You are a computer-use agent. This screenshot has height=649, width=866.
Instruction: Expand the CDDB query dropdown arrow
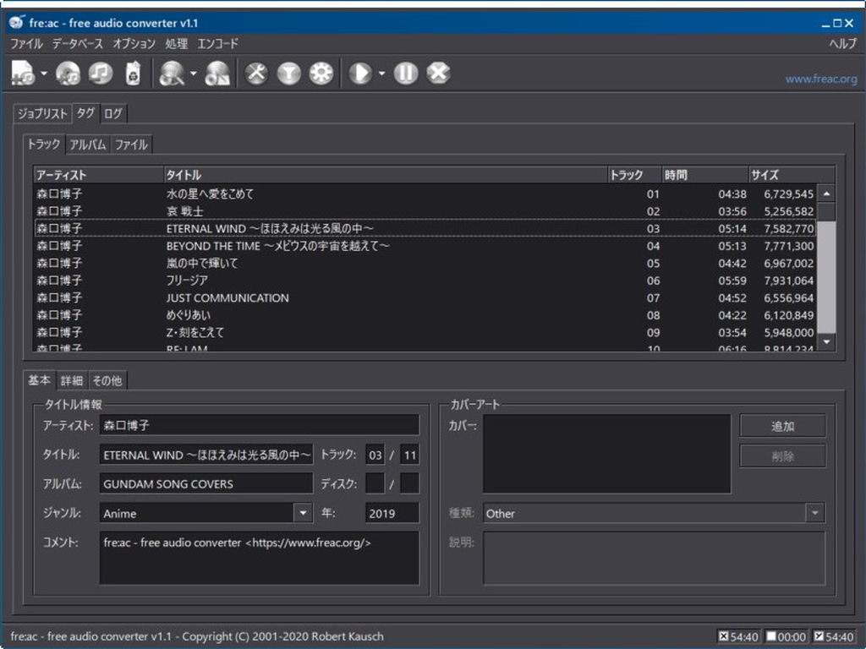(x=193, y=73)
